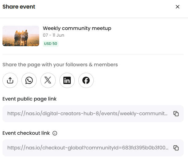The width and height of the screenshot is (188, 161).
Task: Select the checkout-global URL field
Action: click(x=87, y=148)
